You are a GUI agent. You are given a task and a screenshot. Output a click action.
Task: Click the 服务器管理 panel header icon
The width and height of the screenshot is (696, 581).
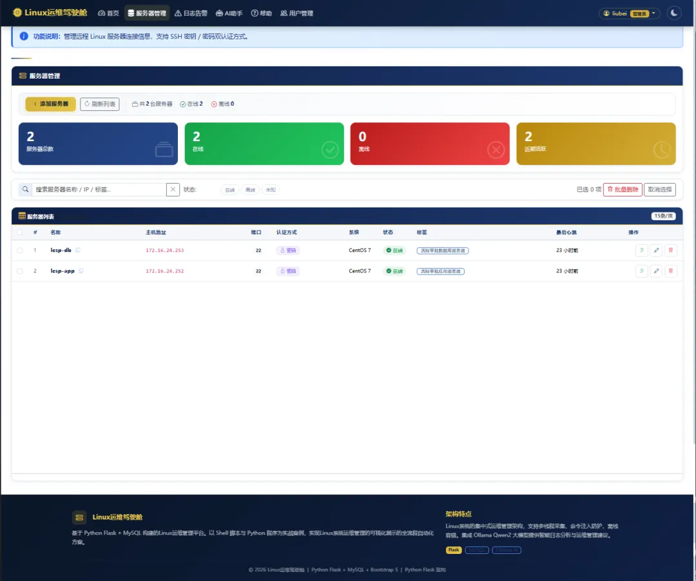23,76
